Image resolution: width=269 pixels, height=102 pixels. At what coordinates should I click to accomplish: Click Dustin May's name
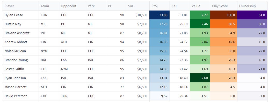click(x=13, y=24)
